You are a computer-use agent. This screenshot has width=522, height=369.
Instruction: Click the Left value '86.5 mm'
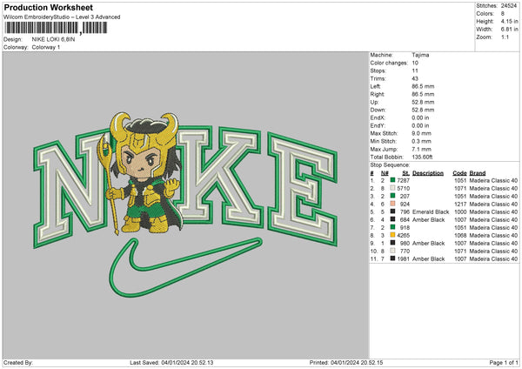point(423,86)
